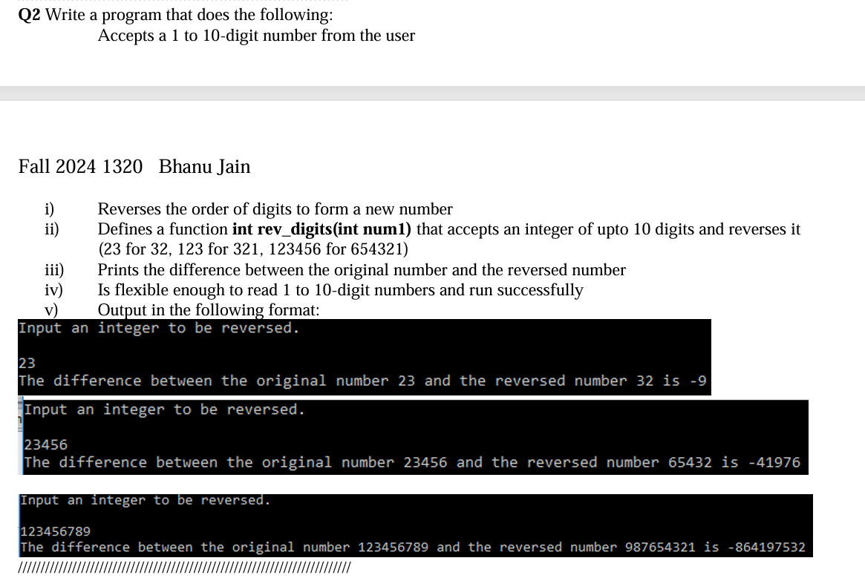The width and height of the screenshot is (865, 578).
Task: Click Input an integer to be reversed prompt
Action: 160,327
